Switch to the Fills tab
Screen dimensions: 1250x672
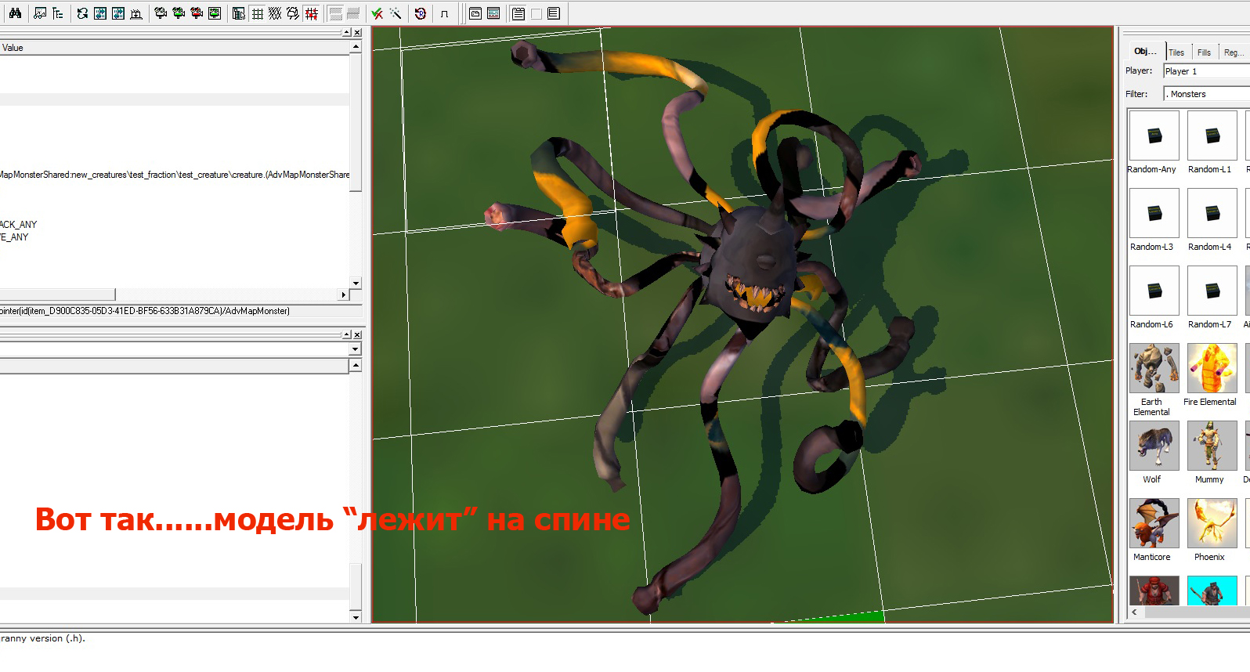pos(1204,52)
